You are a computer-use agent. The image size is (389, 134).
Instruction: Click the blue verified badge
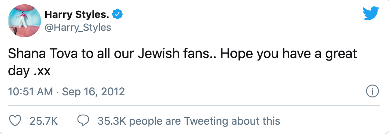(x=117, y=15)
